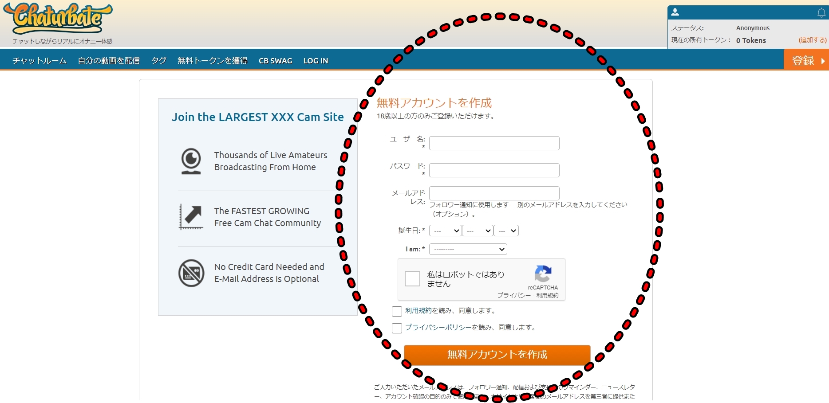Click the orange 登録 button
The image size is (829, 403).
(806, 60)
